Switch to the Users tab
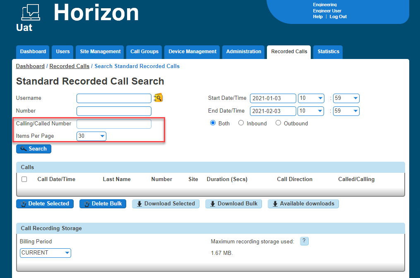Image resolution: width=420 pixels, height=278 pixels. tap(63, 52)
